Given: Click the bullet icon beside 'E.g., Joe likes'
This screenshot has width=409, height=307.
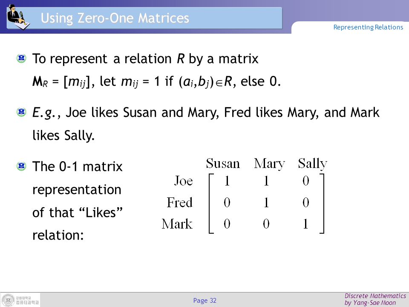Looking at the screenshot, I should (x=21, y=112).
